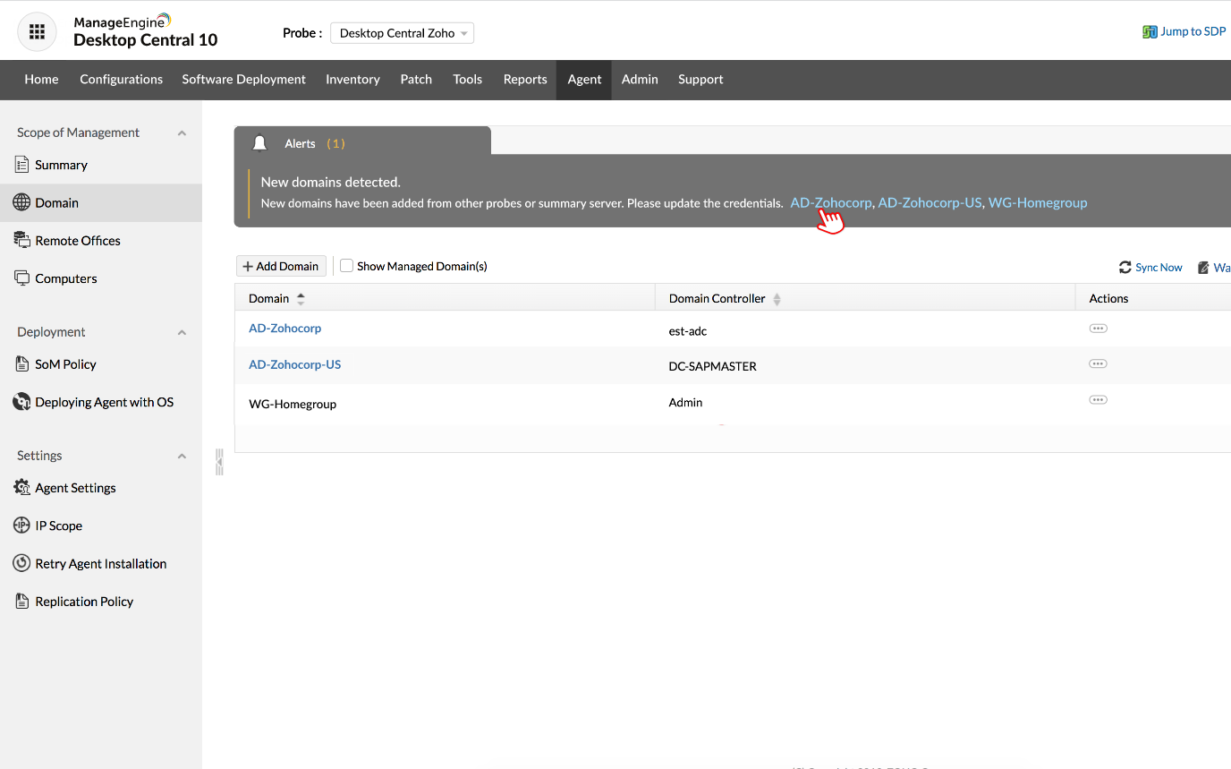The image size is (1231, 769).
Task: Click the Computers monitor icon
Action: click(22, 278)
